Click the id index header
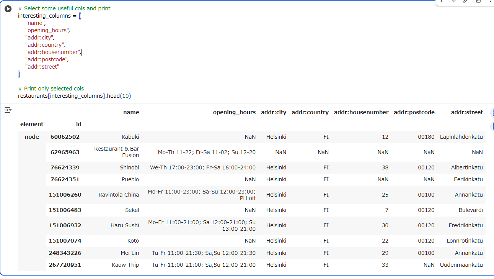This screenshot has width=494, height=279. [78, 124]
